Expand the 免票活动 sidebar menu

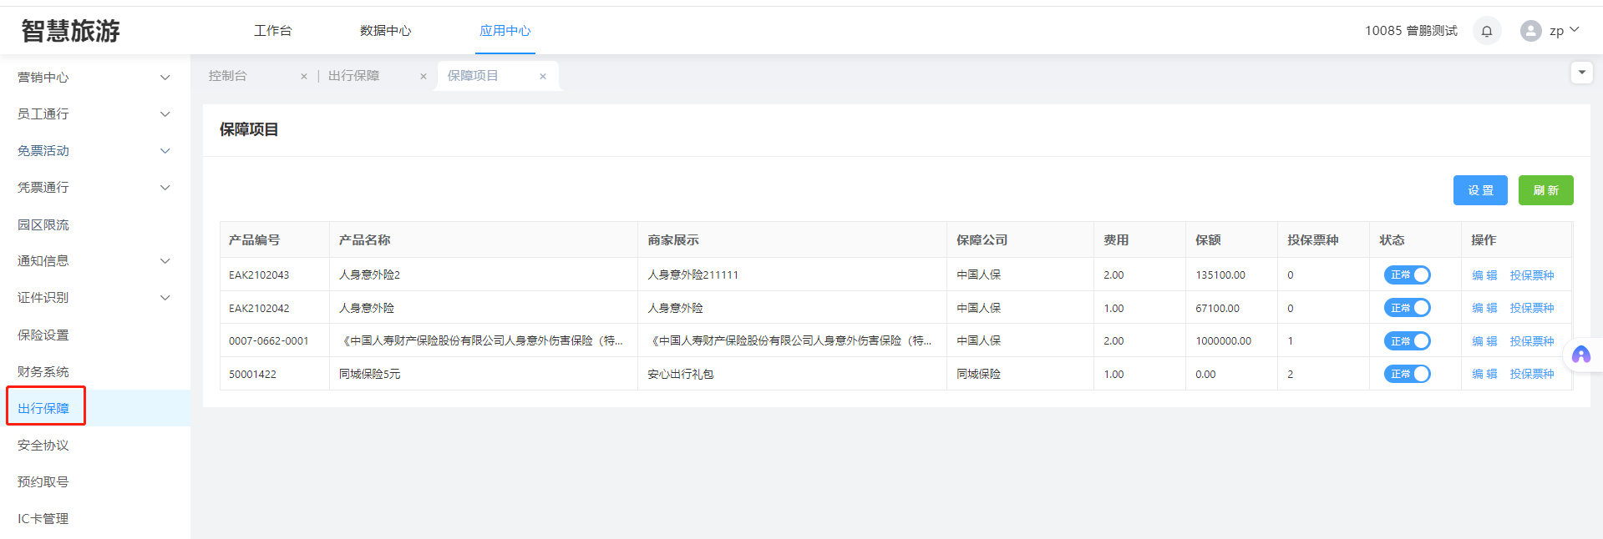[165, 151]
